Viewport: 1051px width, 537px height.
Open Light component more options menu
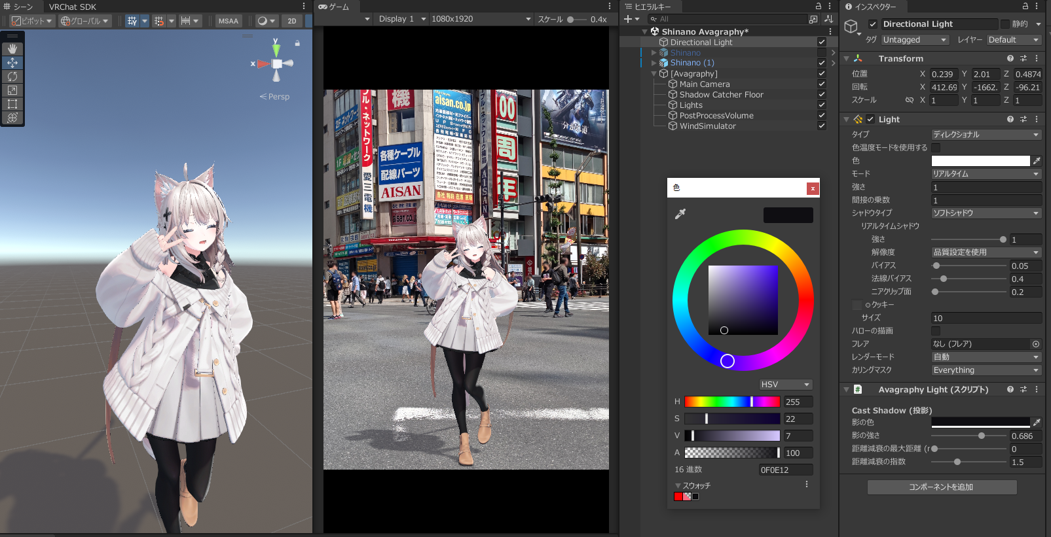[x=1037, y=119]
